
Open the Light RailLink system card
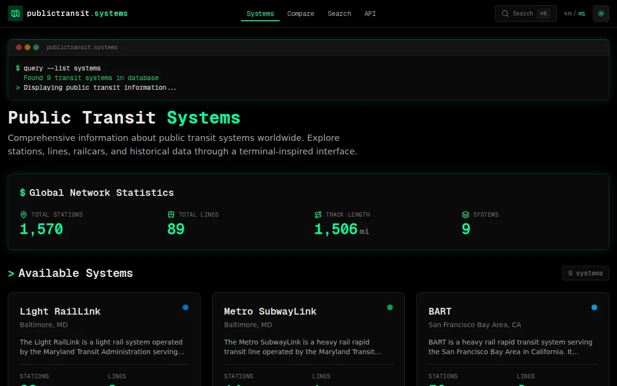104,339
